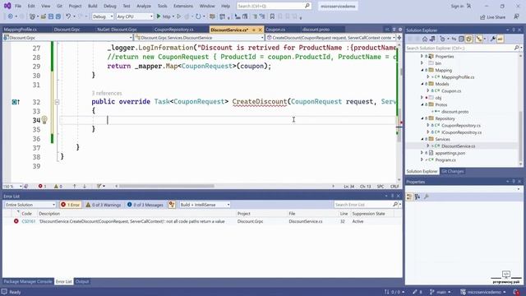This screenshot has height=296, width=526.
Task: Open the Discount.Grpc project navigation dropdown
Action: click(x=67, y=38)
